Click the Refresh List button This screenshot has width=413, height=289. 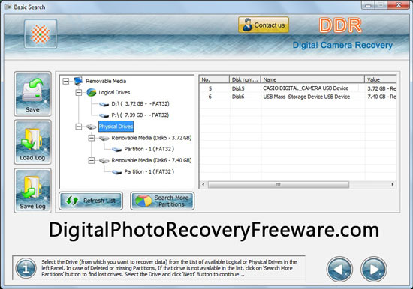tap(91, 201)
